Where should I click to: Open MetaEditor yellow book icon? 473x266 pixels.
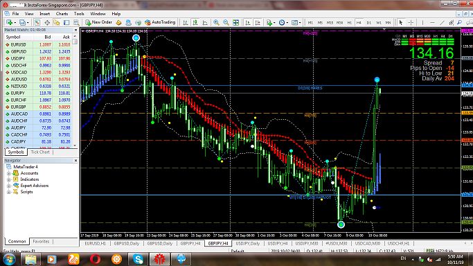click(x=118, y=22)
